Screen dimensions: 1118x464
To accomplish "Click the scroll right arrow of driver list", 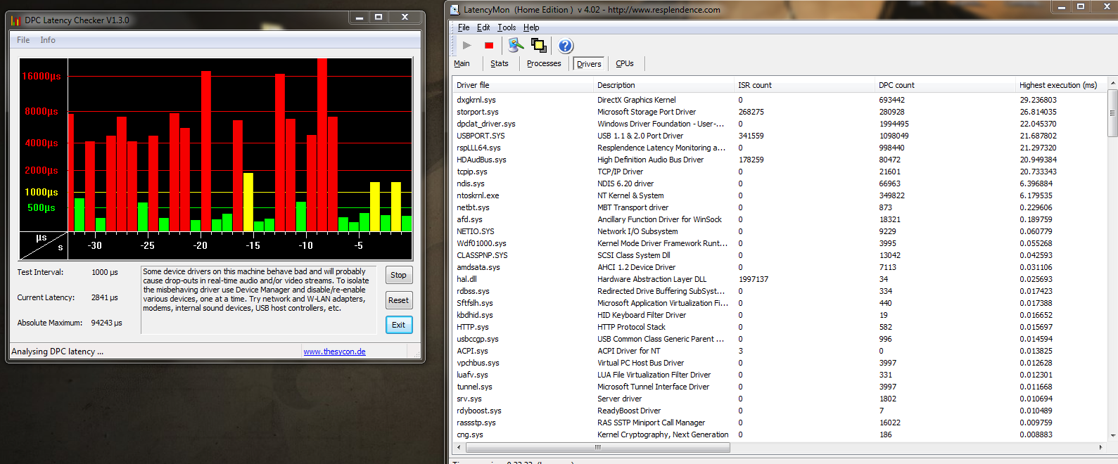I will (x=1101, y=447).
